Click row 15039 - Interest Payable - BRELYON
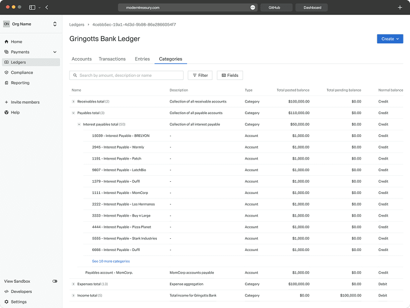This screenshot has height=308, width=410. [x=243, y=136]
